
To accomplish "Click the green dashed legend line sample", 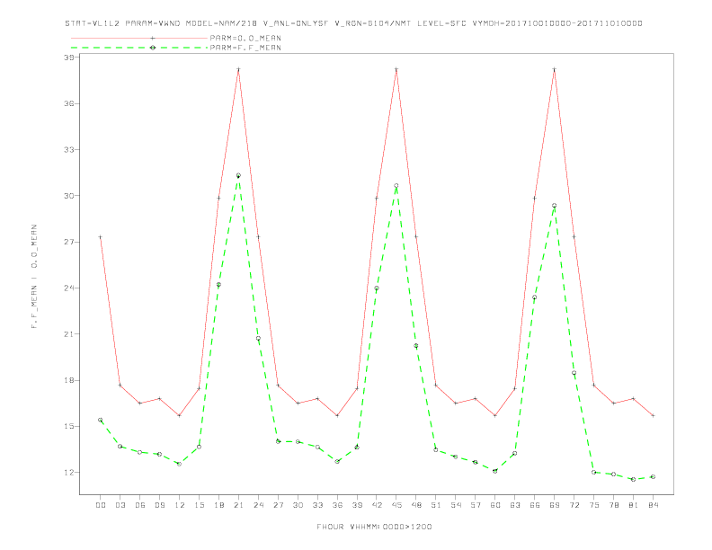I will click(139, 48).
